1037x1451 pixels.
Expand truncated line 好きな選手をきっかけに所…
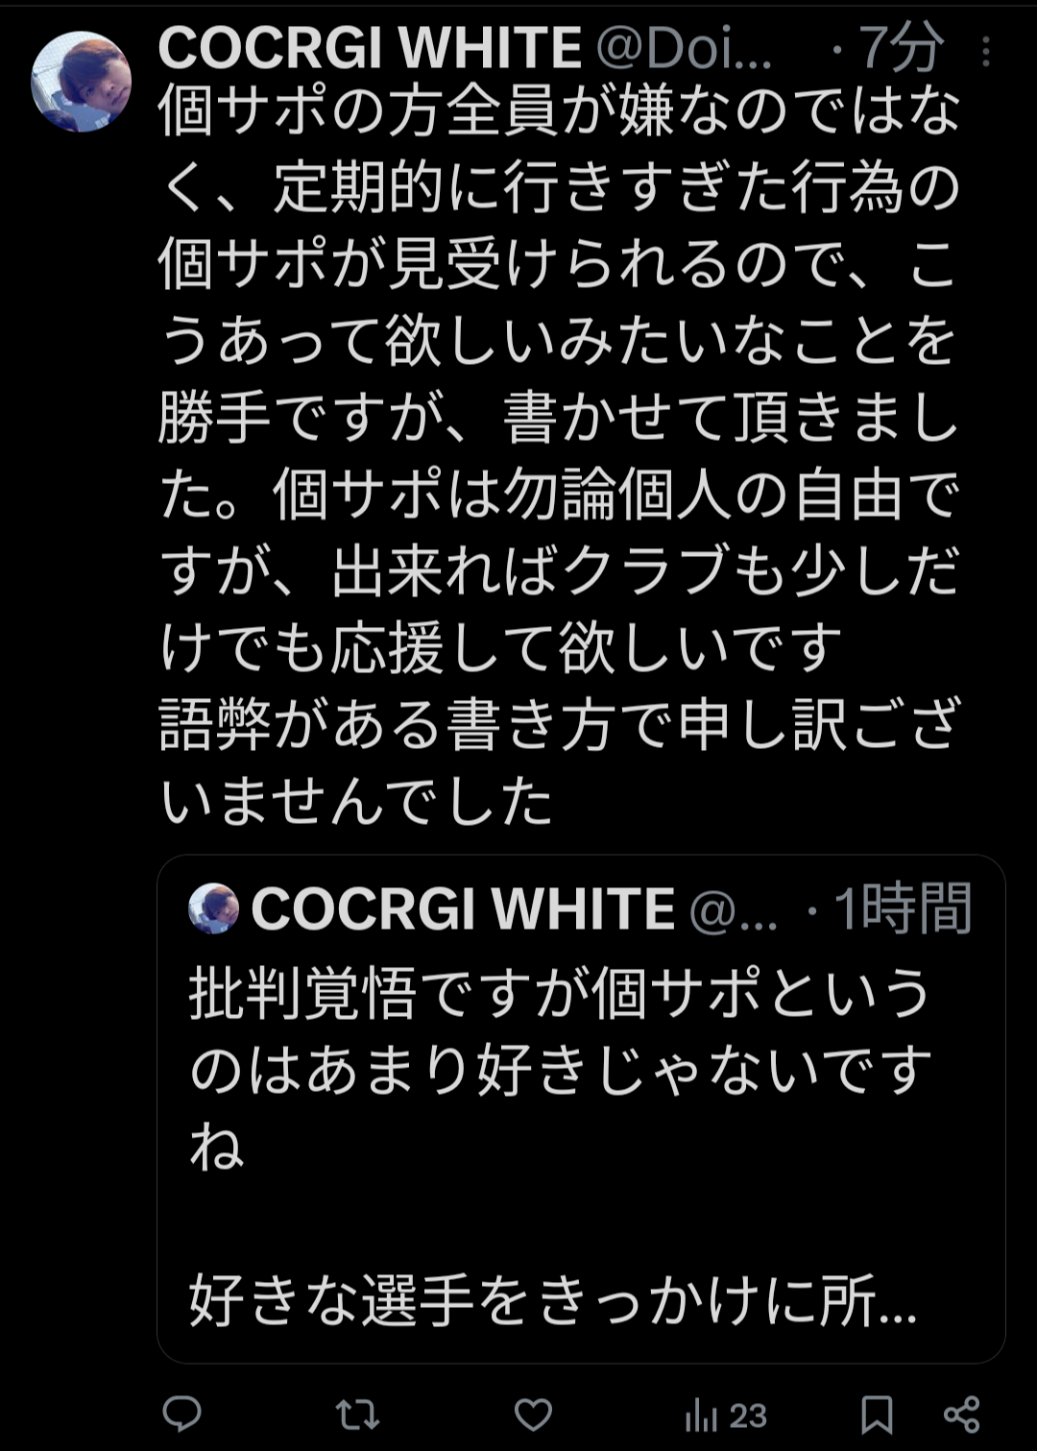point(553,1301)
